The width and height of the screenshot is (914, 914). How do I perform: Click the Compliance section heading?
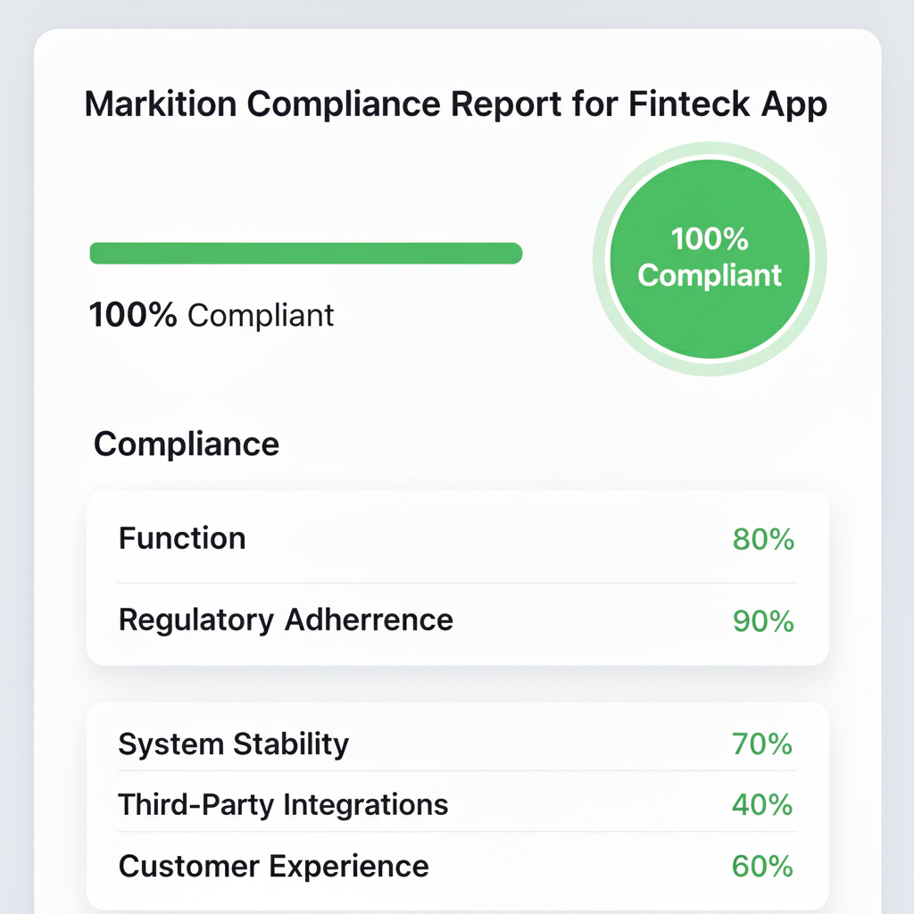[x=186, y=444]
